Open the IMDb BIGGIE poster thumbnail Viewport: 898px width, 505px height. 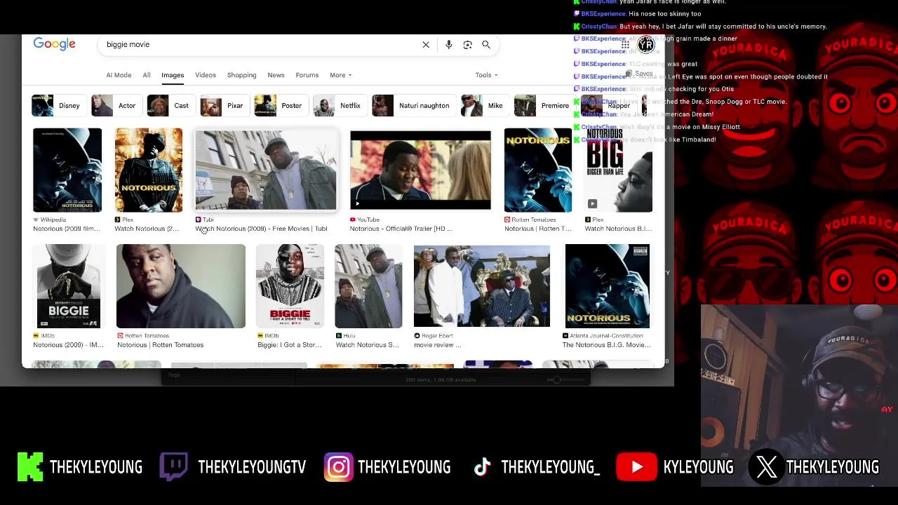69,286
